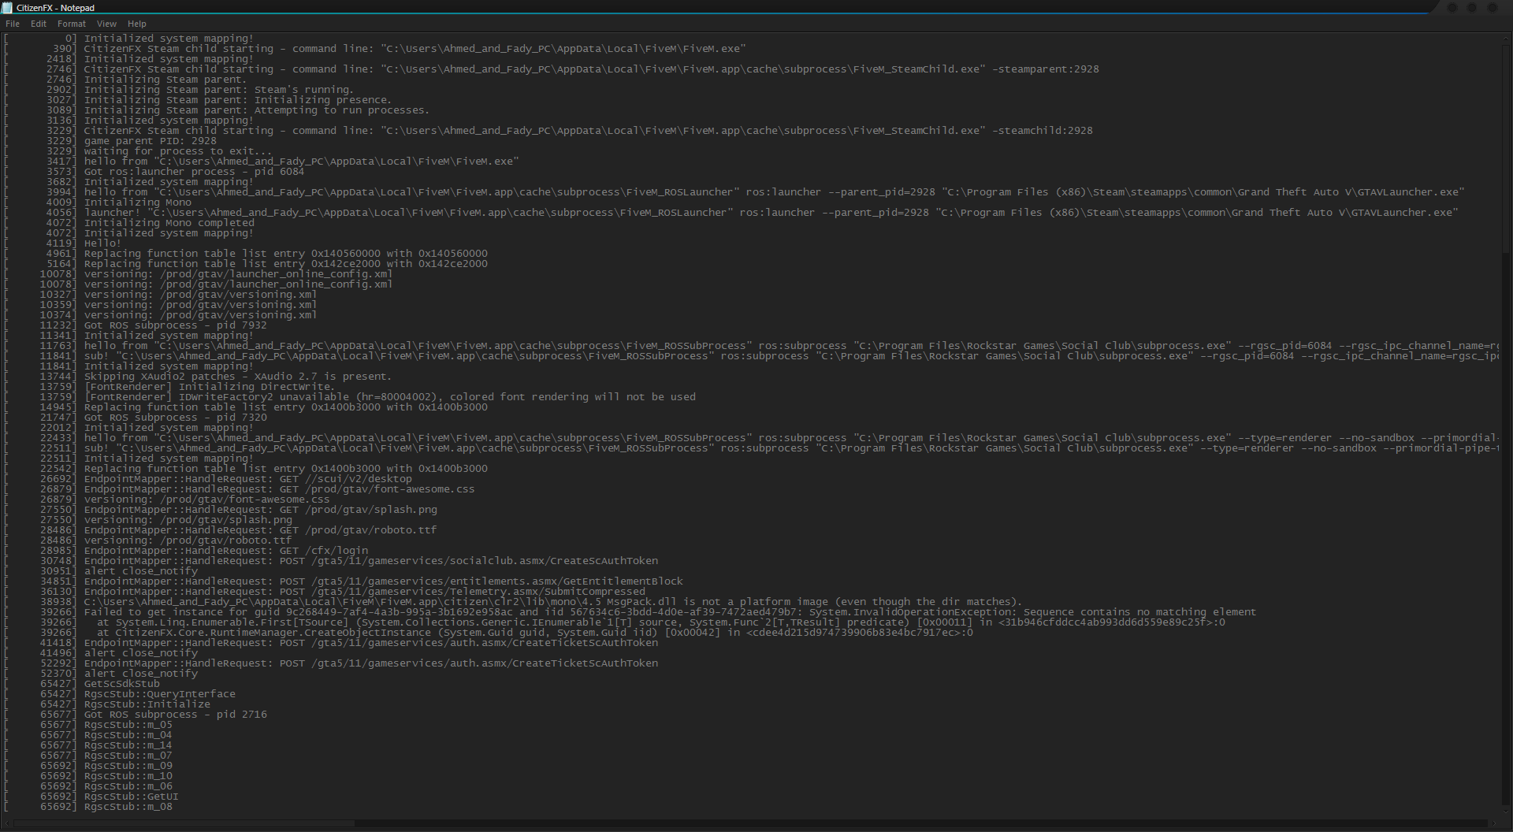1513x832 pixels.
Task: Open the Format menu
Action: (x=72, y=24)
